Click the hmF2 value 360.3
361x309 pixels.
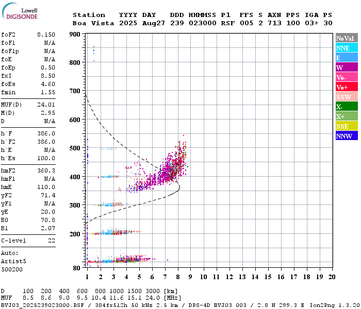tap(46, 170)
